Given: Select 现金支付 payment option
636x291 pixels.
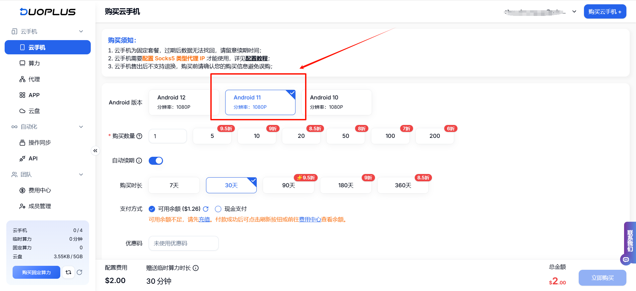Looking at the screenshot, I should pyautogui.click(x=218, y=209).
